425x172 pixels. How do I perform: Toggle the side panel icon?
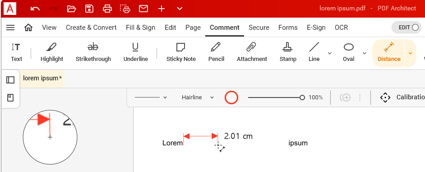point(10,80)
